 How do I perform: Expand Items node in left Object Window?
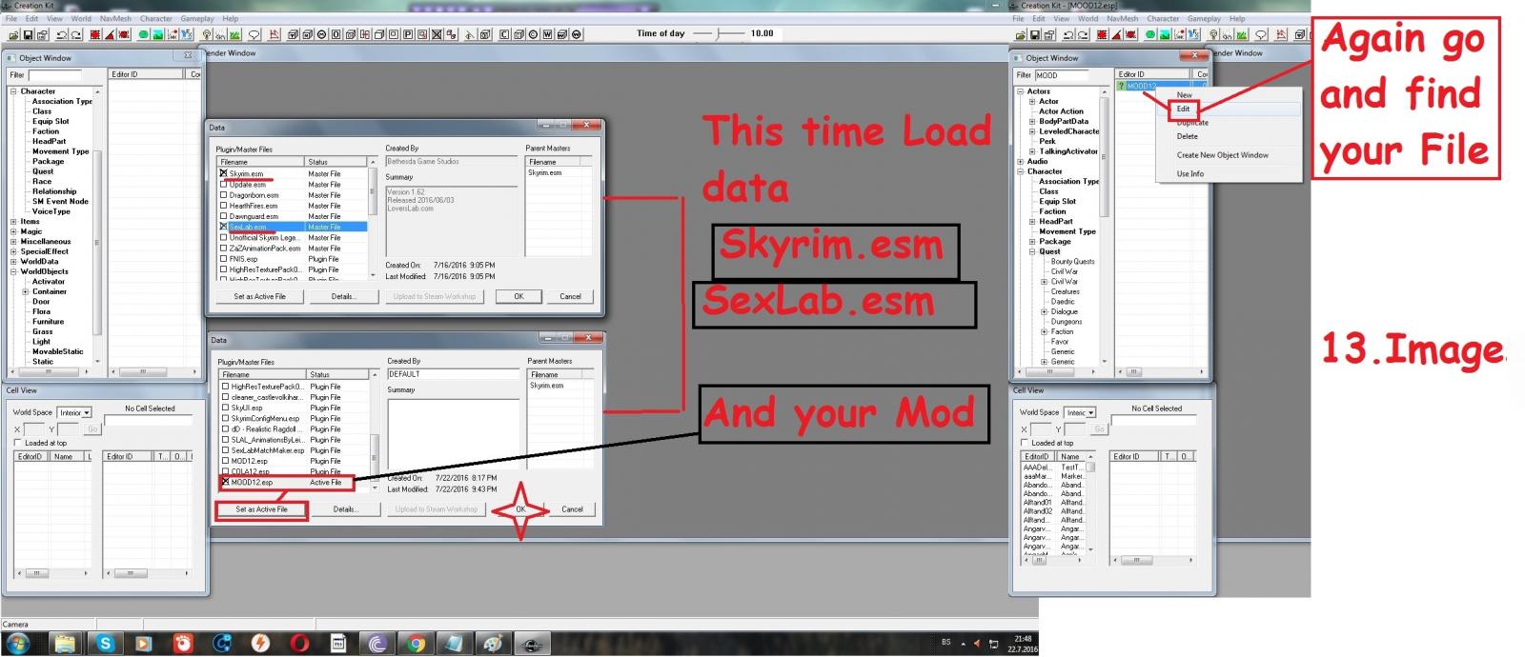(13, 221)
